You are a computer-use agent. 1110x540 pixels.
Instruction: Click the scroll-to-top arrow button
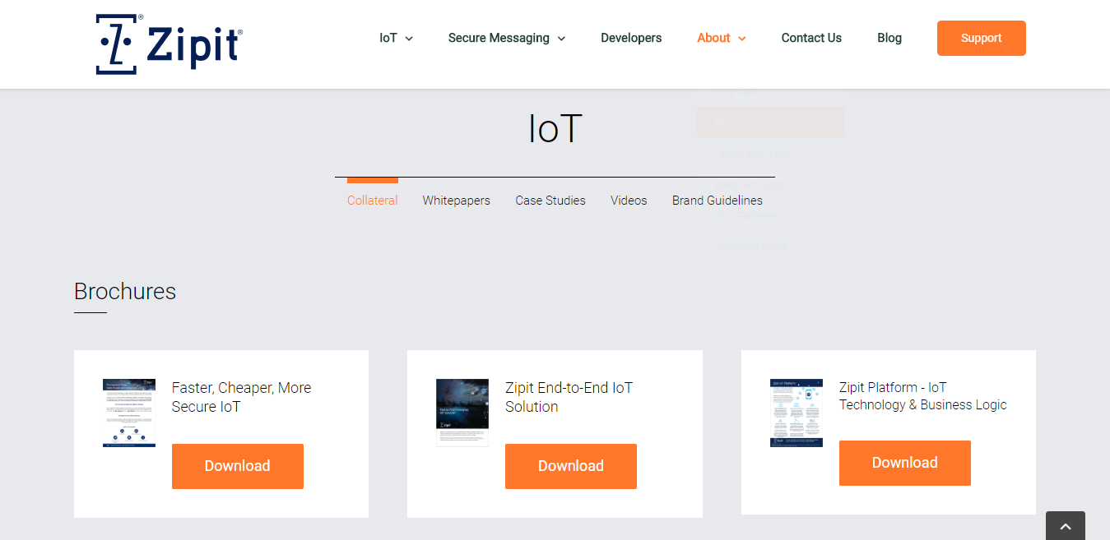1065,526
